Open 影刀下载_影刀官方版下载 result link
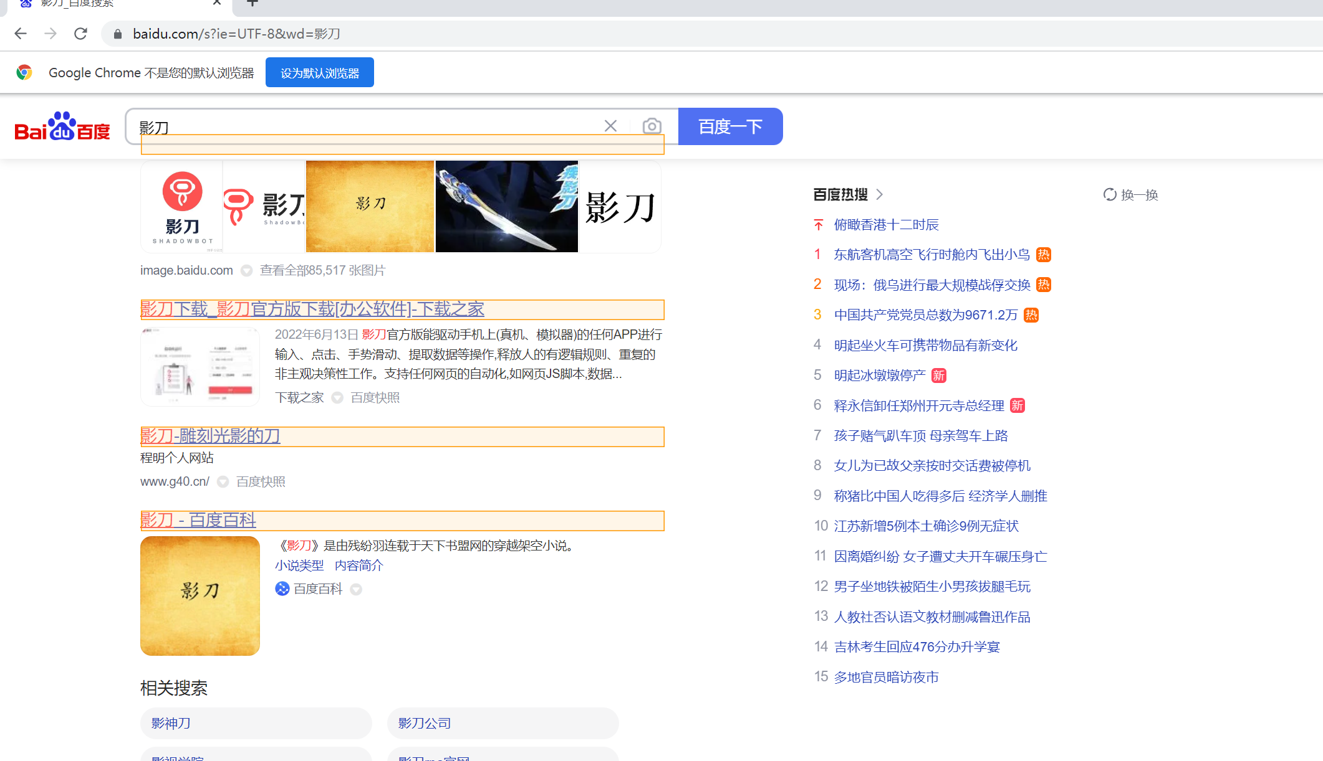1323x761 pixels. tap(312, 309)
